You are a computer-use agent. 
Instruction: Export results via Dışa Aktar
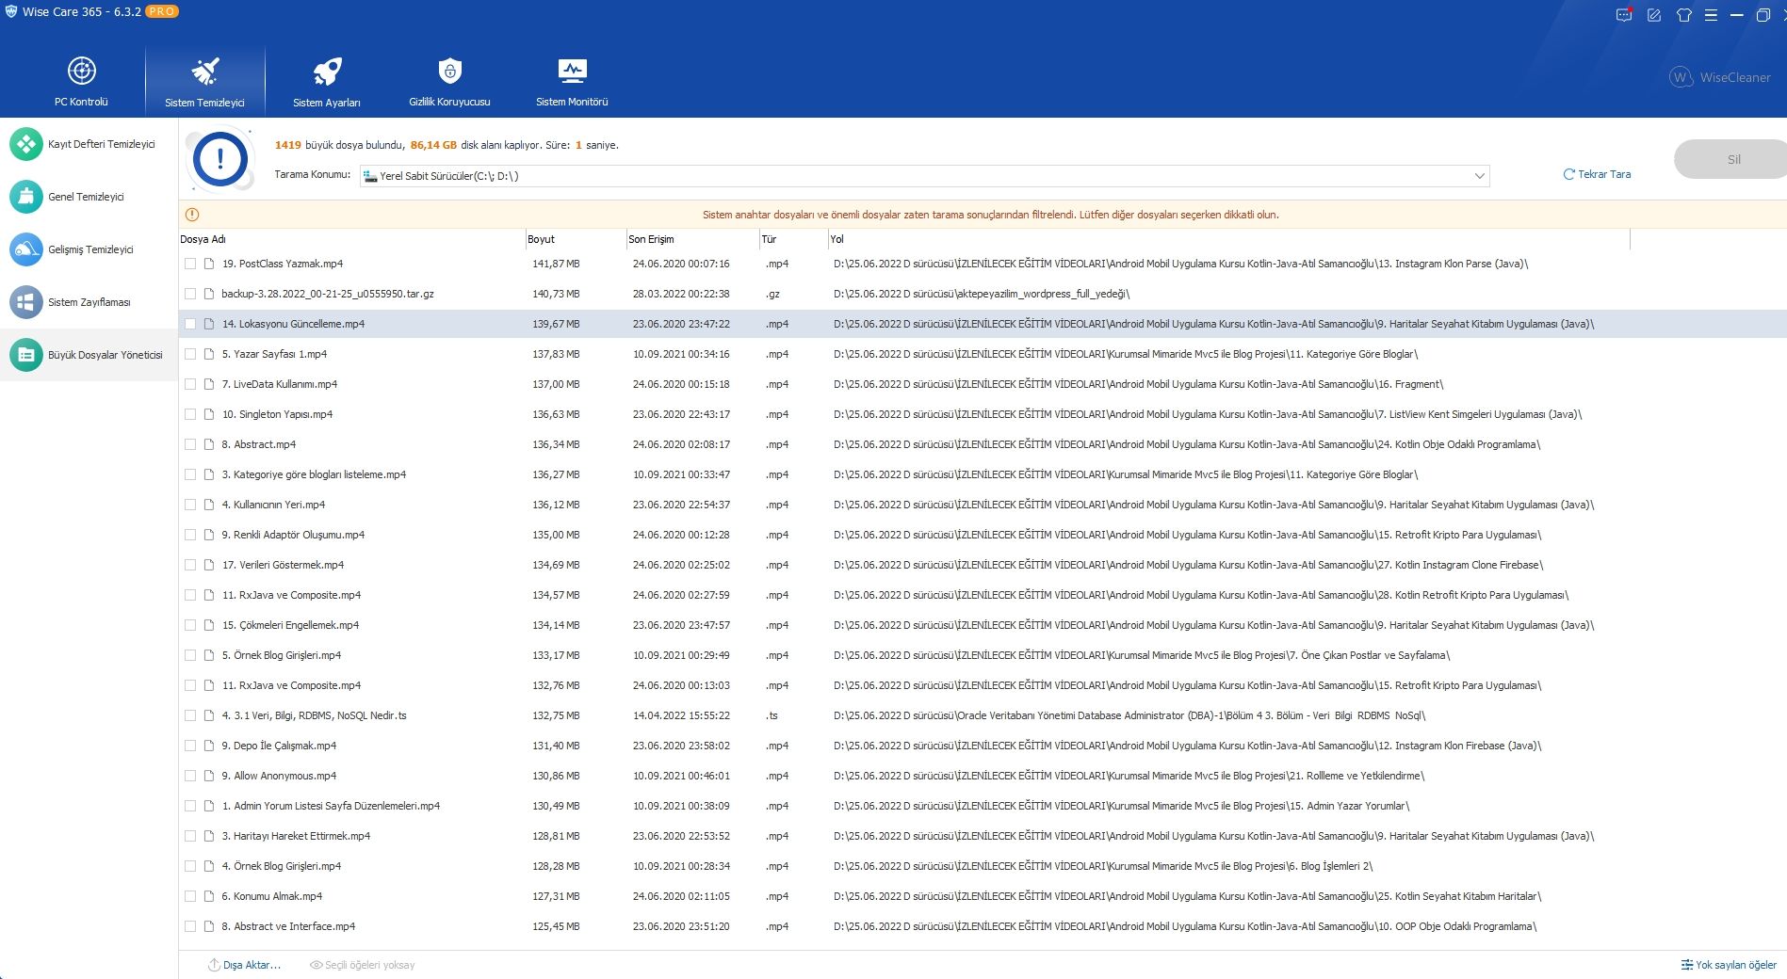246,965
